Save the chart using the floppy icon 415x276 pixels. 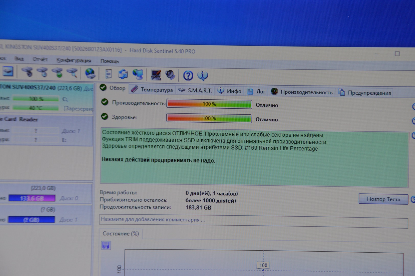pos(106,245)
